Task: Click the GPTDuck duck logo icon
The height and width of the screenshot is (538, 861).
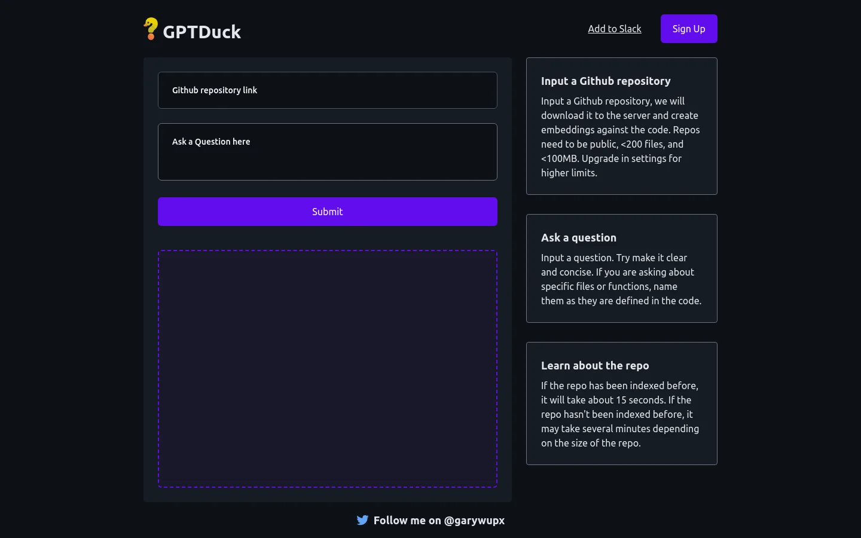Action: [x=151, y=29]
